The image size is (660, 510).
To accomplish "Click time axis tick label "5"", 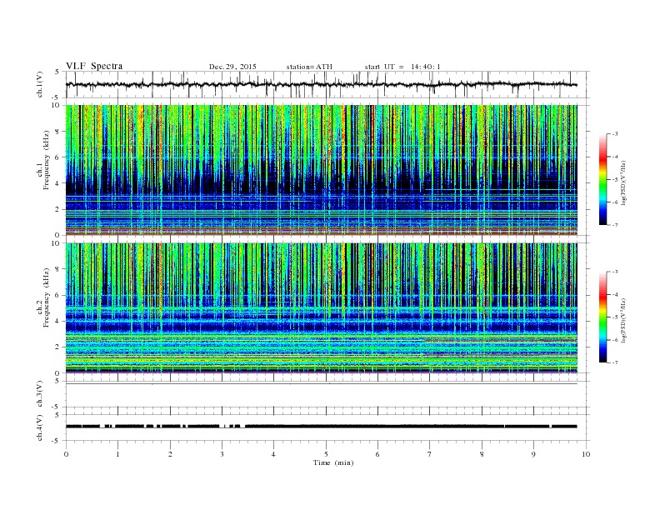I will (x=326, y=454).
